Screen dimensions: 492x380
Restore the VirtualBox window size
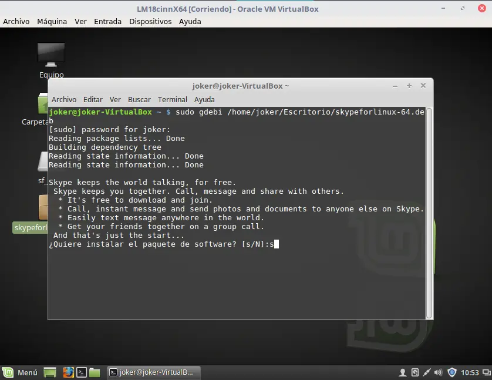pyautogui.click(x=463, y=8)
